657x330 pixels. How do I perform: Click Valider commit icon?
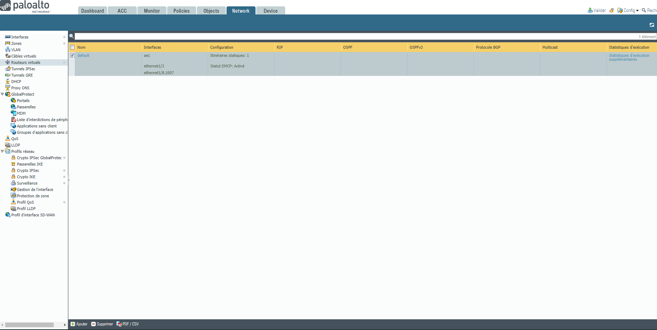pos(590,11)
